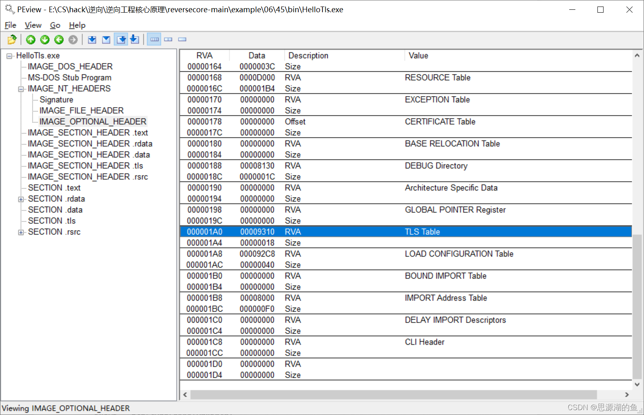Expand the SECTION .rdata tree node

(21, 199)
